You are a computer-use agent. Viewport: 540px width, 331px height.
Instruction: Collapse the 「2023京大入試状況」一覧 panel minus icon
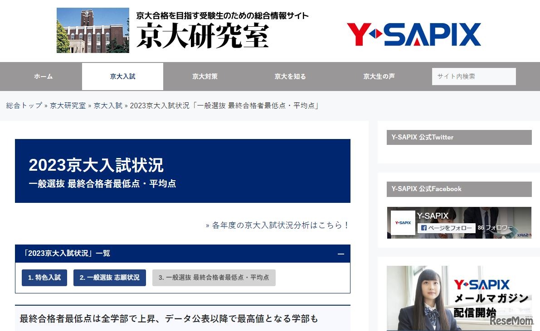click(341, 254)
